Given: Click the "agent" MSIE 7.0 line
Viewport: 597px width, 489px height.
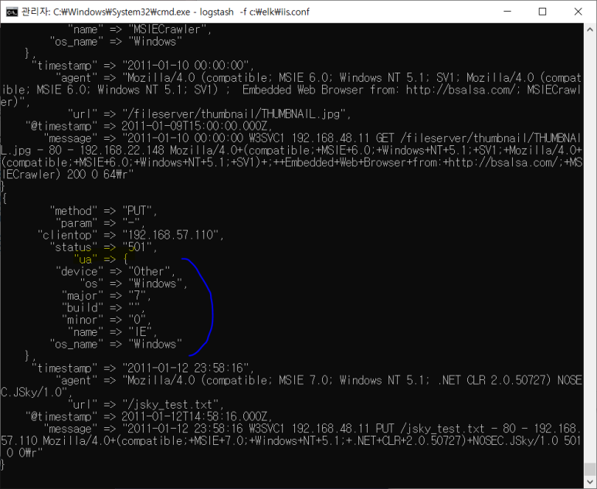Looking at the screenshot, I should (x=291, y=386).
